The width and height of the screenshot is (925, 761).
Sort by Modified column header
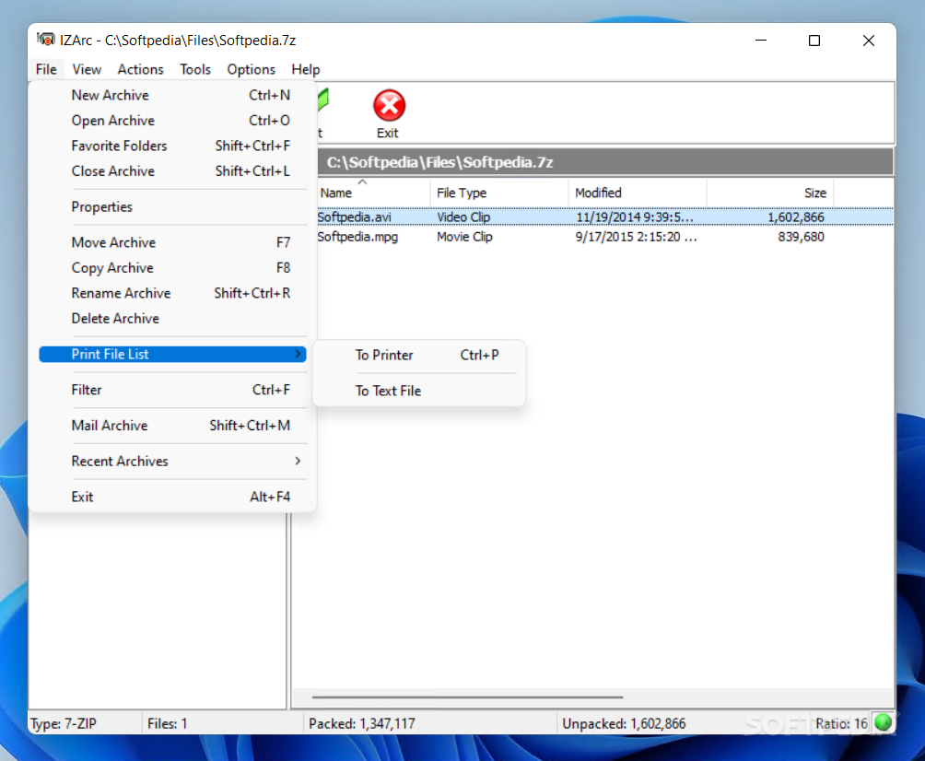tap(638, 193)
